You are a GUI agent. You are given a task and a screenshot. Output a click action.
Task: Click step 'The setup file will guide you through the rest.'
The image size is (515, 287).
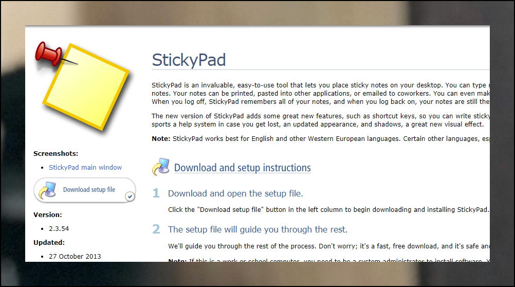point(258,229)
